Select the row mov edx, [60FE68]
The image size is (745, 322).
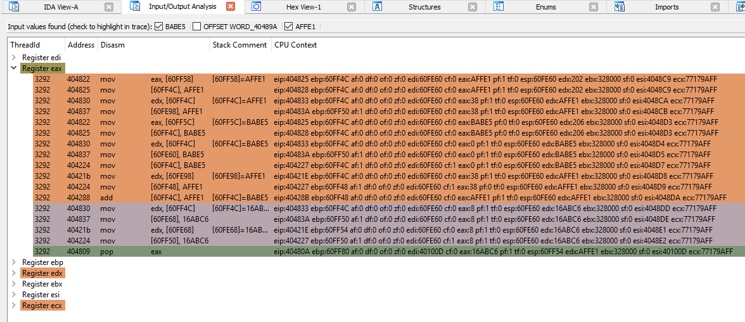tap(389, 229)
